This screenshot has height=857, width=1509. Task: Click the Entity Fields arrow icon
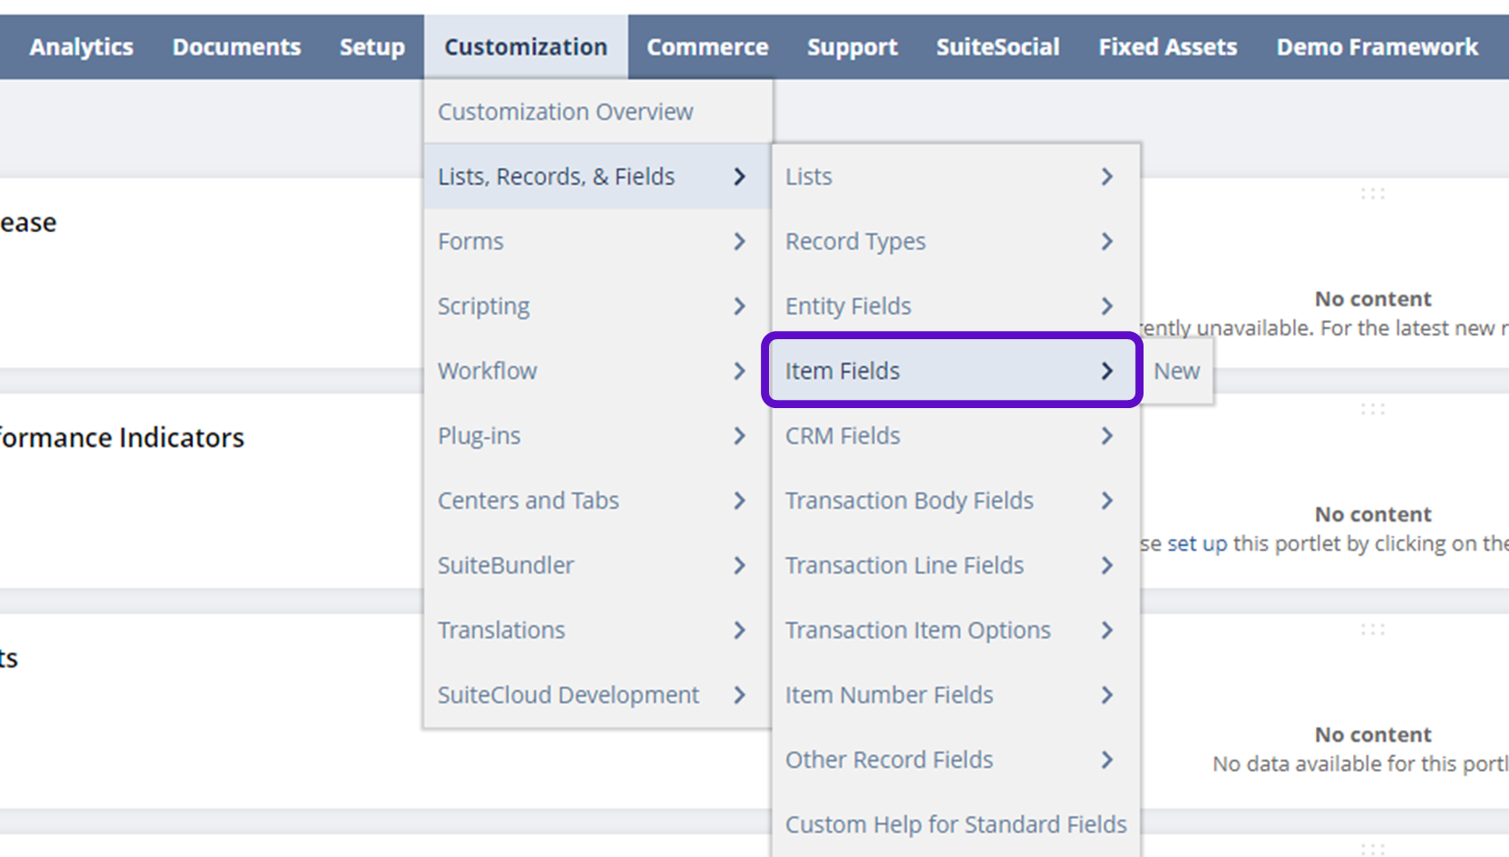click(1106, 307)
